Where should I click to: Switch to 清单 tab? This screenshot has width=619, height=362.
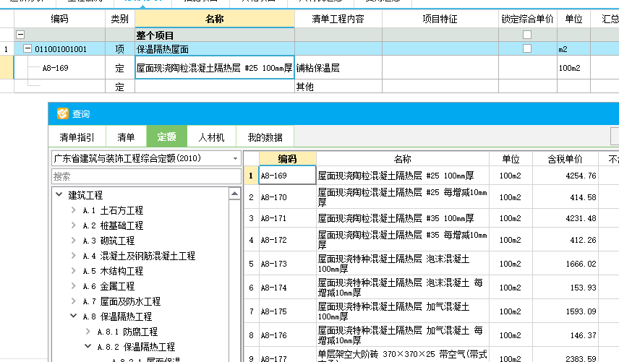pos(126,137)
